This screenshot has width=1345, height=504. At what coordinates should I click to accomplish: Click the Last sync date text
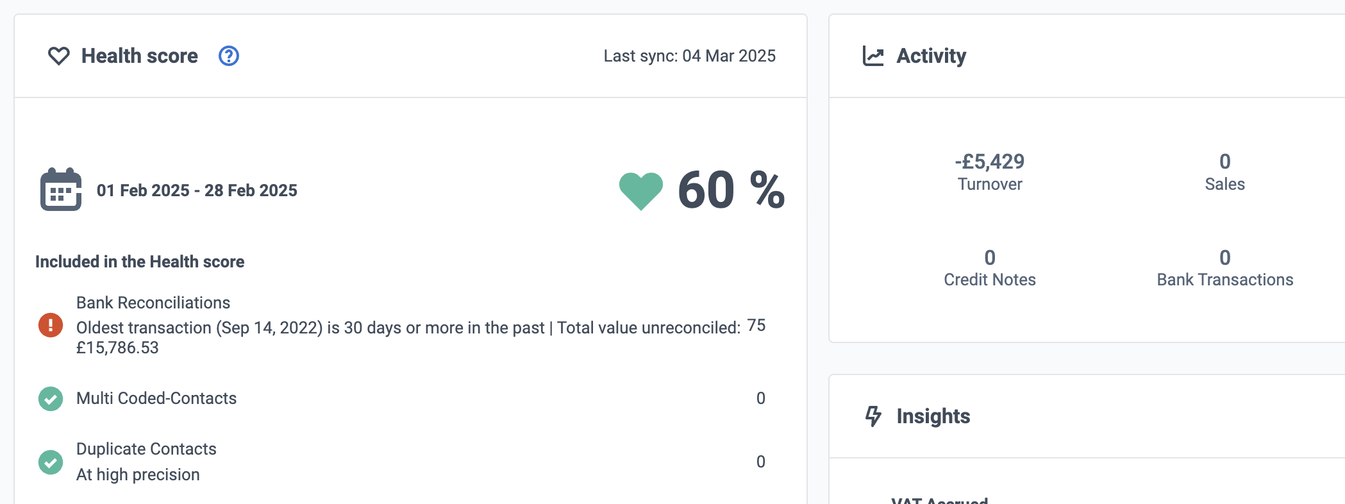coord(689,56)
